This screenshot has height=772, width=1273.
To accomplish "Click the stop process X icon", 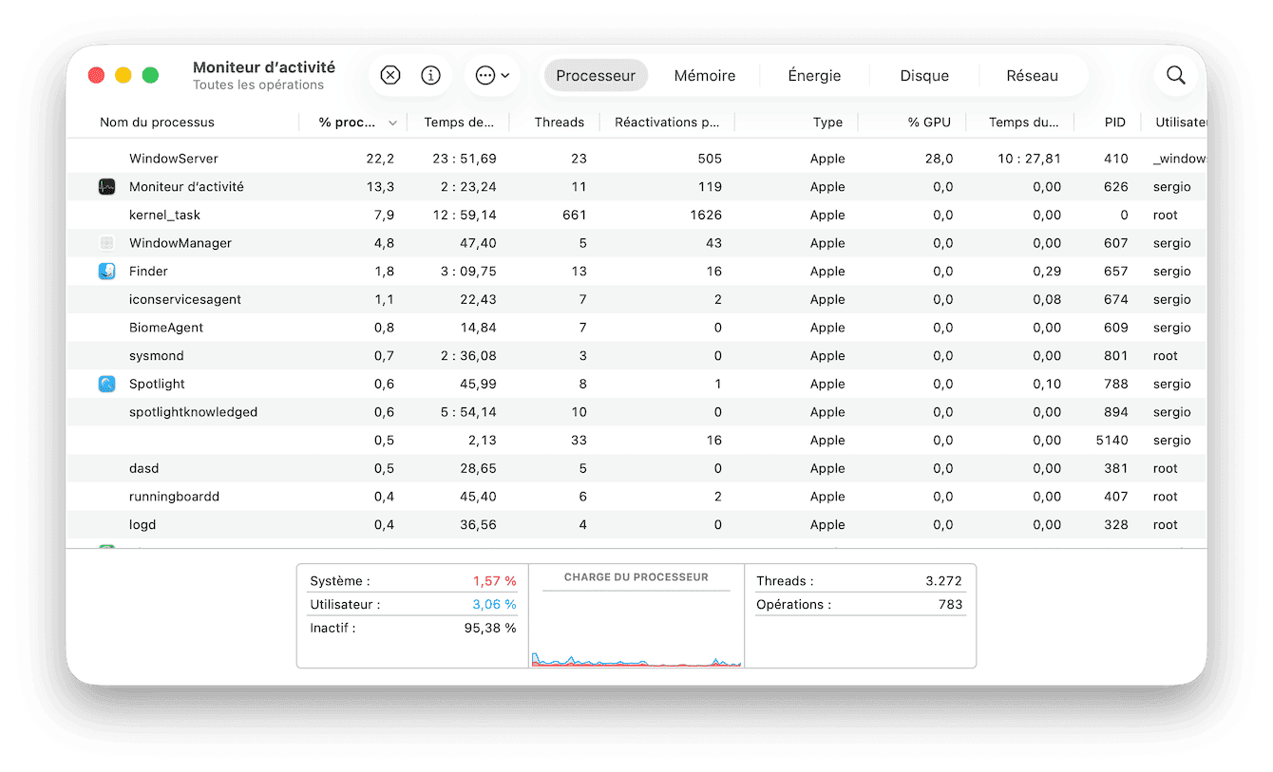I will 390,76.
